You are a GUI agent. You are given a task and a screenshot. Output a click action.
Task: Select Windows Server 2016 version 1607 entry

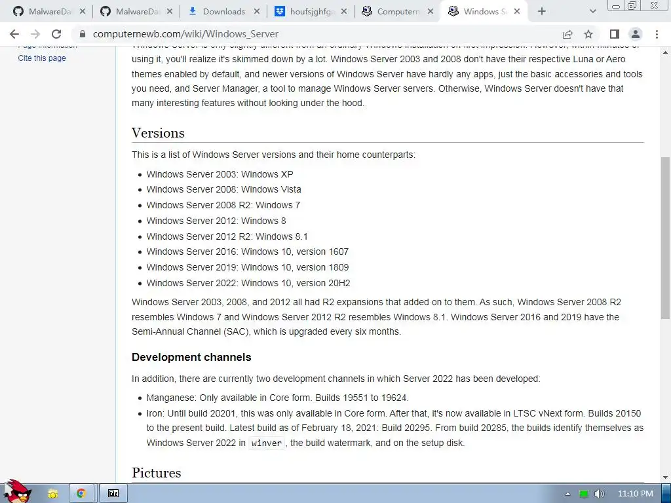(247, 252)
